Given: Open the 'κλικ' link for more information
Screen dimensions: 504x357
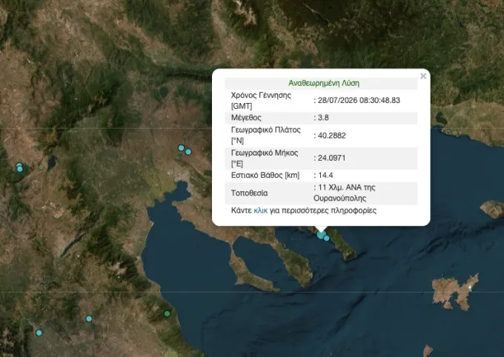Looking at the screenshot, I should pyautogui.click(x=260, y=211).
